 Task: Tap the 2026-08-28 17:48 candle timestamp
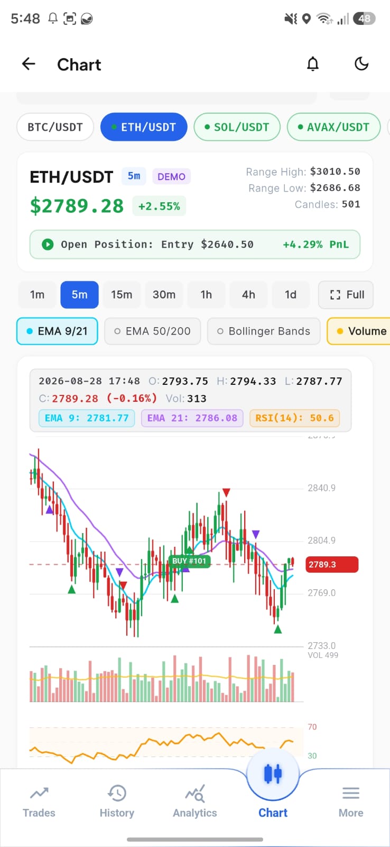(x=89, y=381)
